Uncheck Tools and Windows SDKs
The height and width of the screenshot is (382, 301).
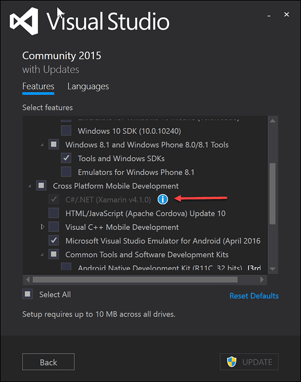66,158
